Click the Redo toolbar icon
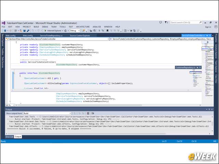The height and width of the screenshot is (164, 219). coord(38,31)
